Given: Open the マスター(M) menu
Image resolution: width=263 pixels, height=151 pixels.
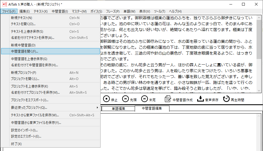Looking at the screenshot, I should (79, 11).
